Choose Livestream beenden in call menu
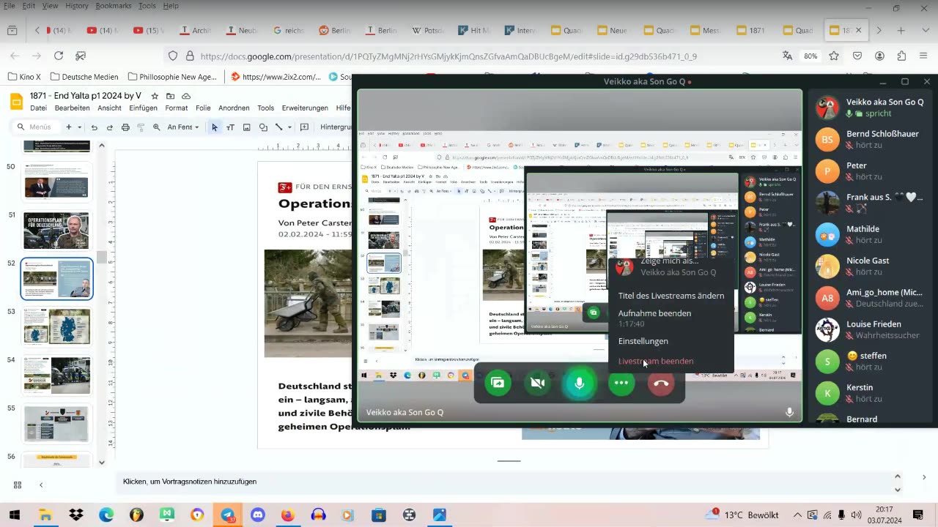This screenshot has width=938, height=527. point(655,361)
